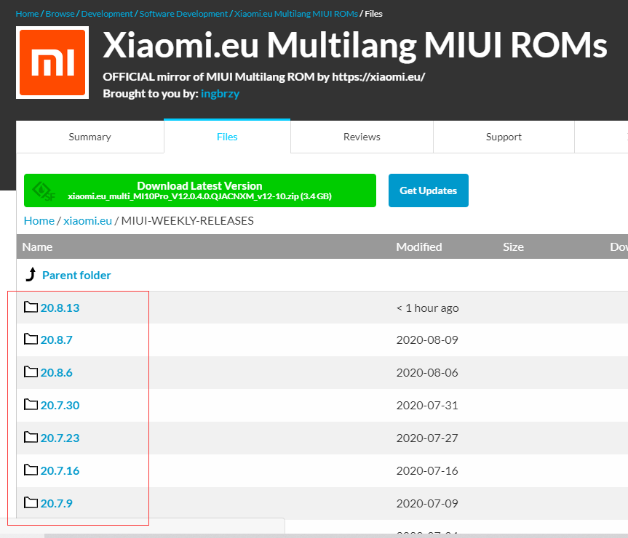Screen dimensions: 628x538
Task: Sort by the Modified column header
Action: [x=419, y=246]
